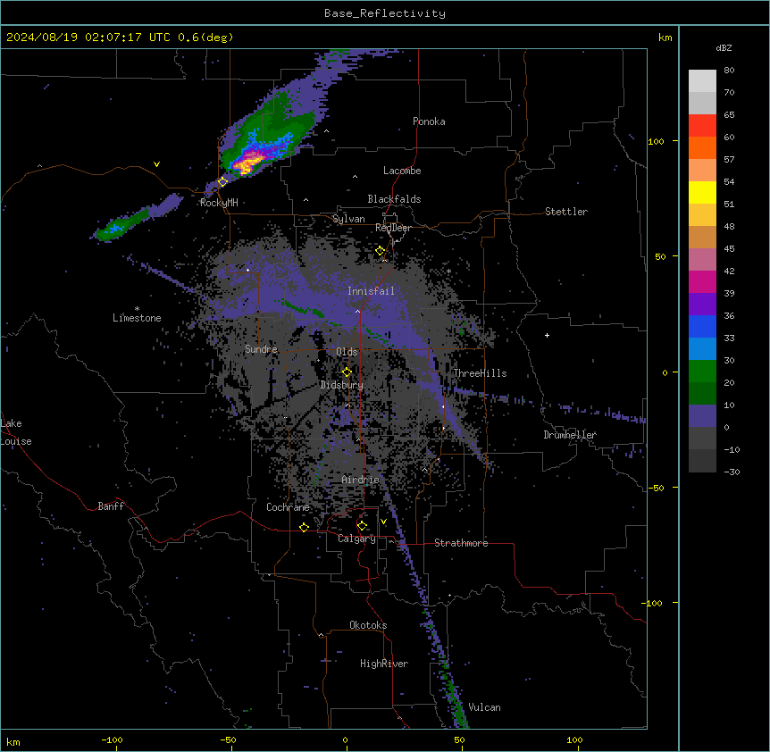Image resolution: width=770 pixels, height=752 pixels.
Task: Click the yellow diamond marker beside RockyMH
Action: click(222, 181)
